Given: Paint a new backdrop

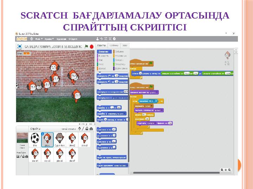Looking at the screenshot, I should click(x=21, y=156).
